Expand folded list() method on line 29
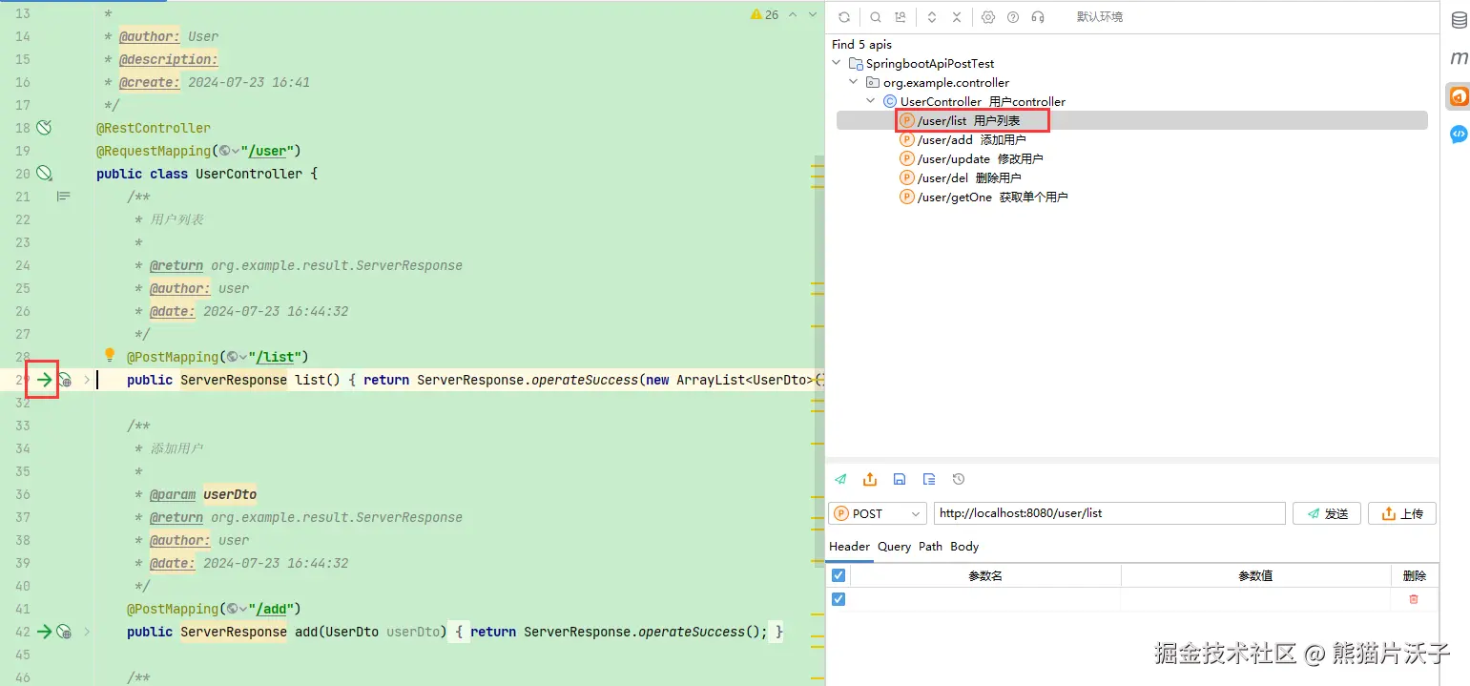The height and width of the screenshot is (686, 1470). click(88, 380)
